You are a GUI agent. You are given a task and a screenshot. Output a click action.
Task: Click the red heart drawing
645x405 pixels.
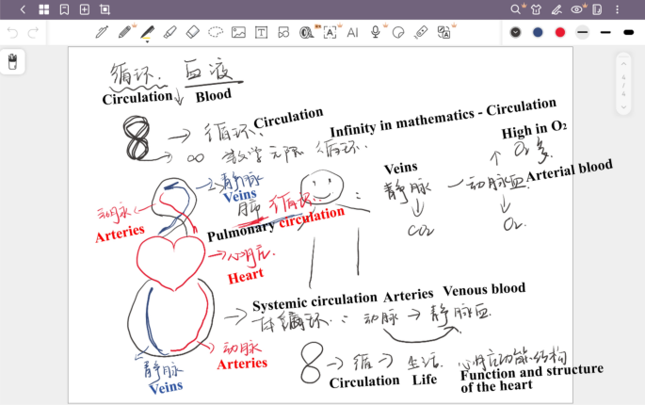point(170,264)
